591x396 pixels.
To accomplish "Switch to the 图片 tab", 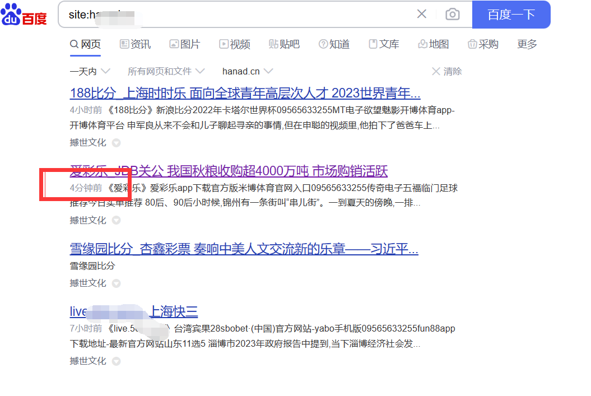I will [185, 44].
